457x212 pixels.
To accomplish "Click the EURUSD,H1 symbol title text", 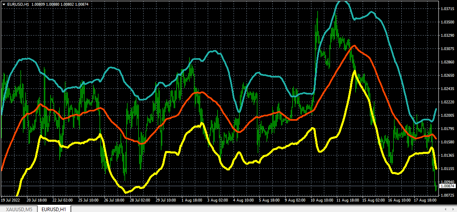I will (18, 4).
